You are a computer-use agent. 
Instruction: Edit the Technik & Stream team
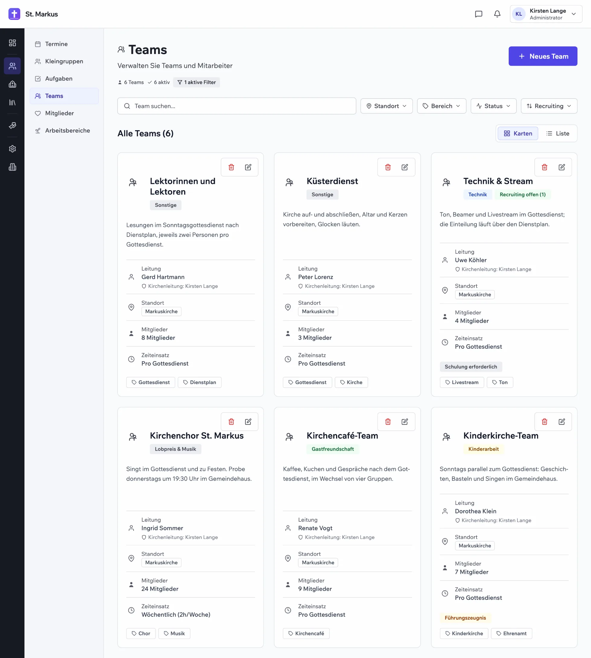point(561,167)
